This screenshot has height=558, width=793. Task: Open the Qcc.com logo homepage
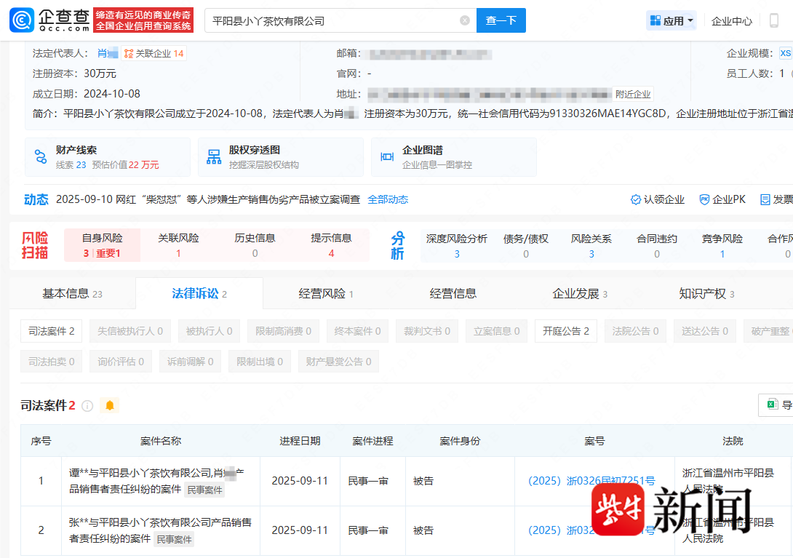[x=49, y=20]
